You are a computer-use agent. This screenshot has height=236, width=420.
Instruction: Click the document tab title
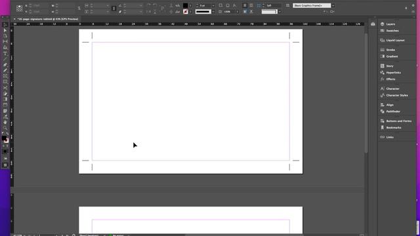(x=48, y=19)
